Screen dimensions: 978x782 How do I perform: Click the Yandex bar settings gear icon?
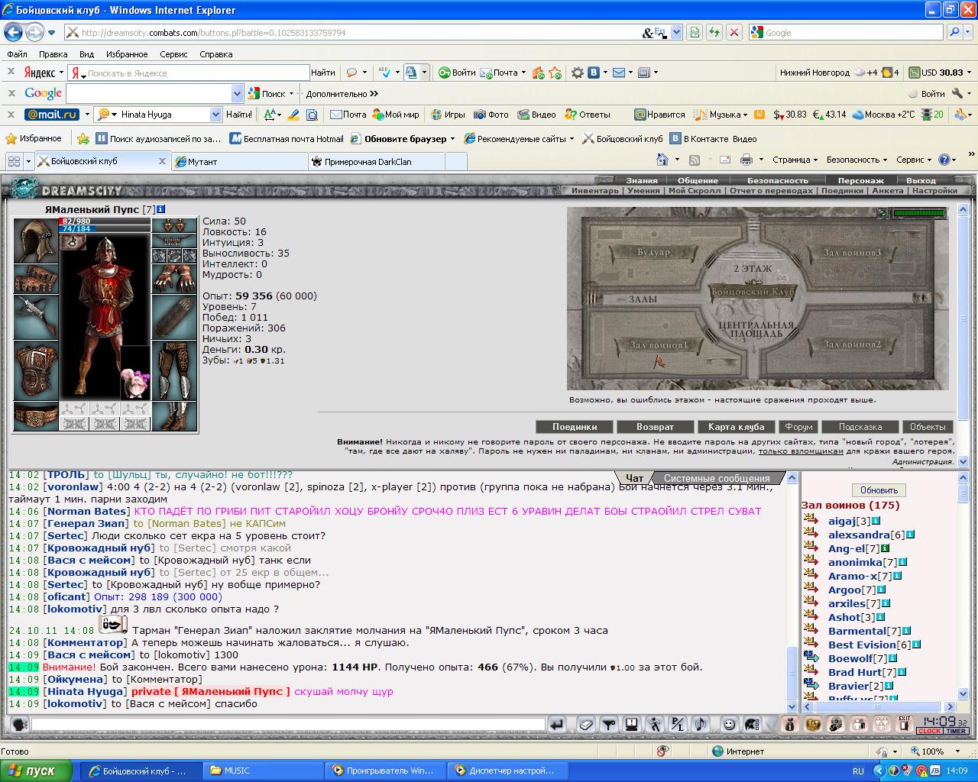[x=578, y=73]
